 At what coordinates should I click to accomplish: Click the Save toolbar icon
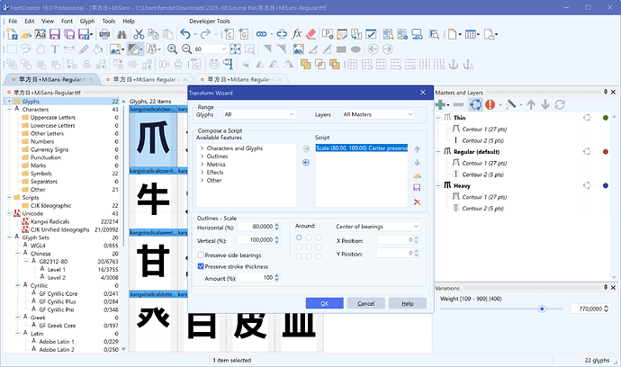click(x=55, y=34)
